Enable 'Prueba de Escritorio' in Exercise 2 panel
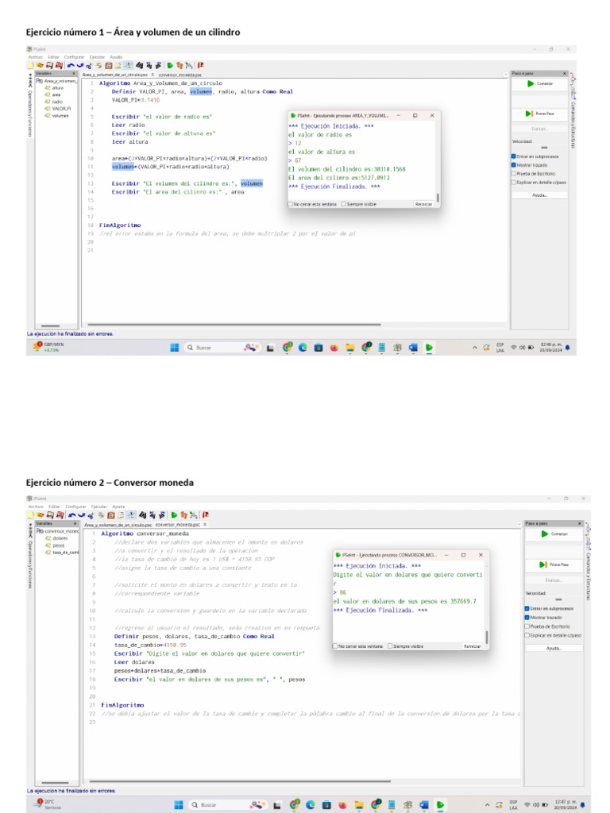Screen dimensions: 610x813 (x=527, y=626)
